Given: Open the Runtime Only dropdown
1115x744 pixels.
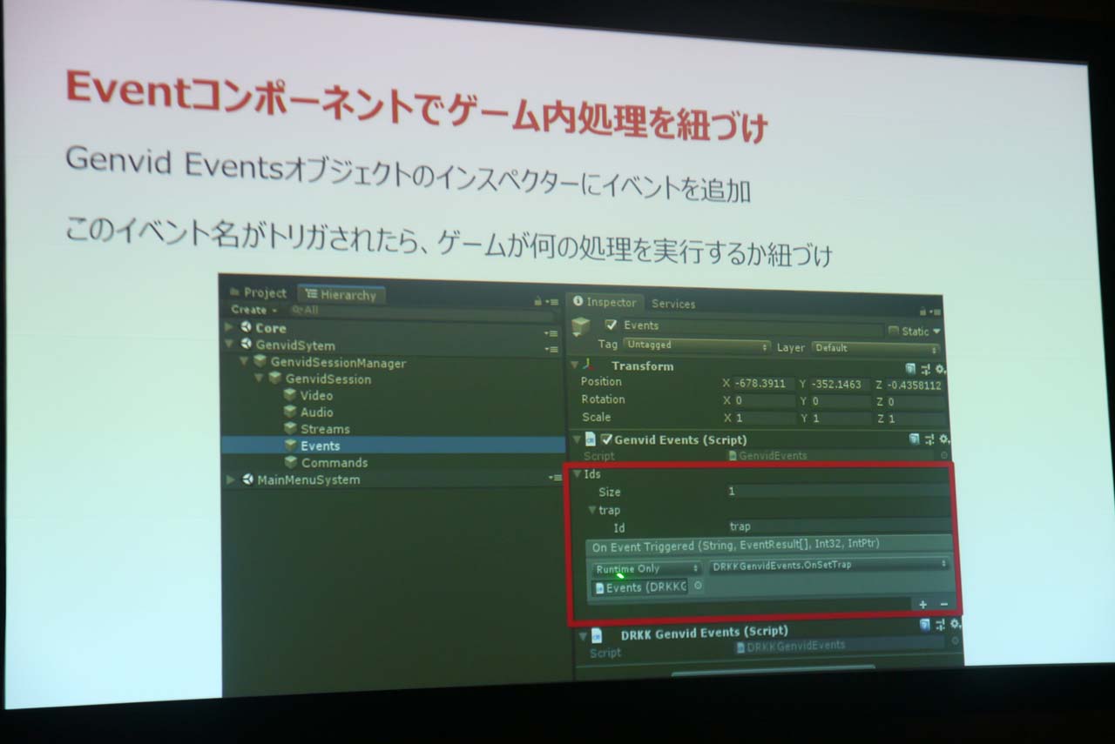Looking at the screenshot, I should (647, 568).
